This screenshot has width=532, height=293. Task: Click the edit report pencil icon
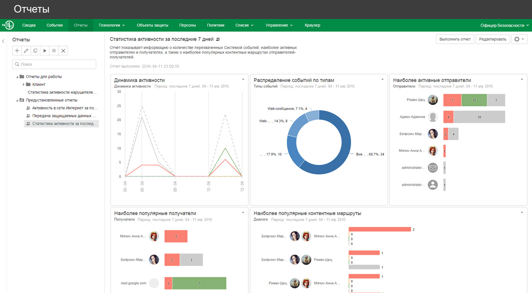click(x=26, y=51)
